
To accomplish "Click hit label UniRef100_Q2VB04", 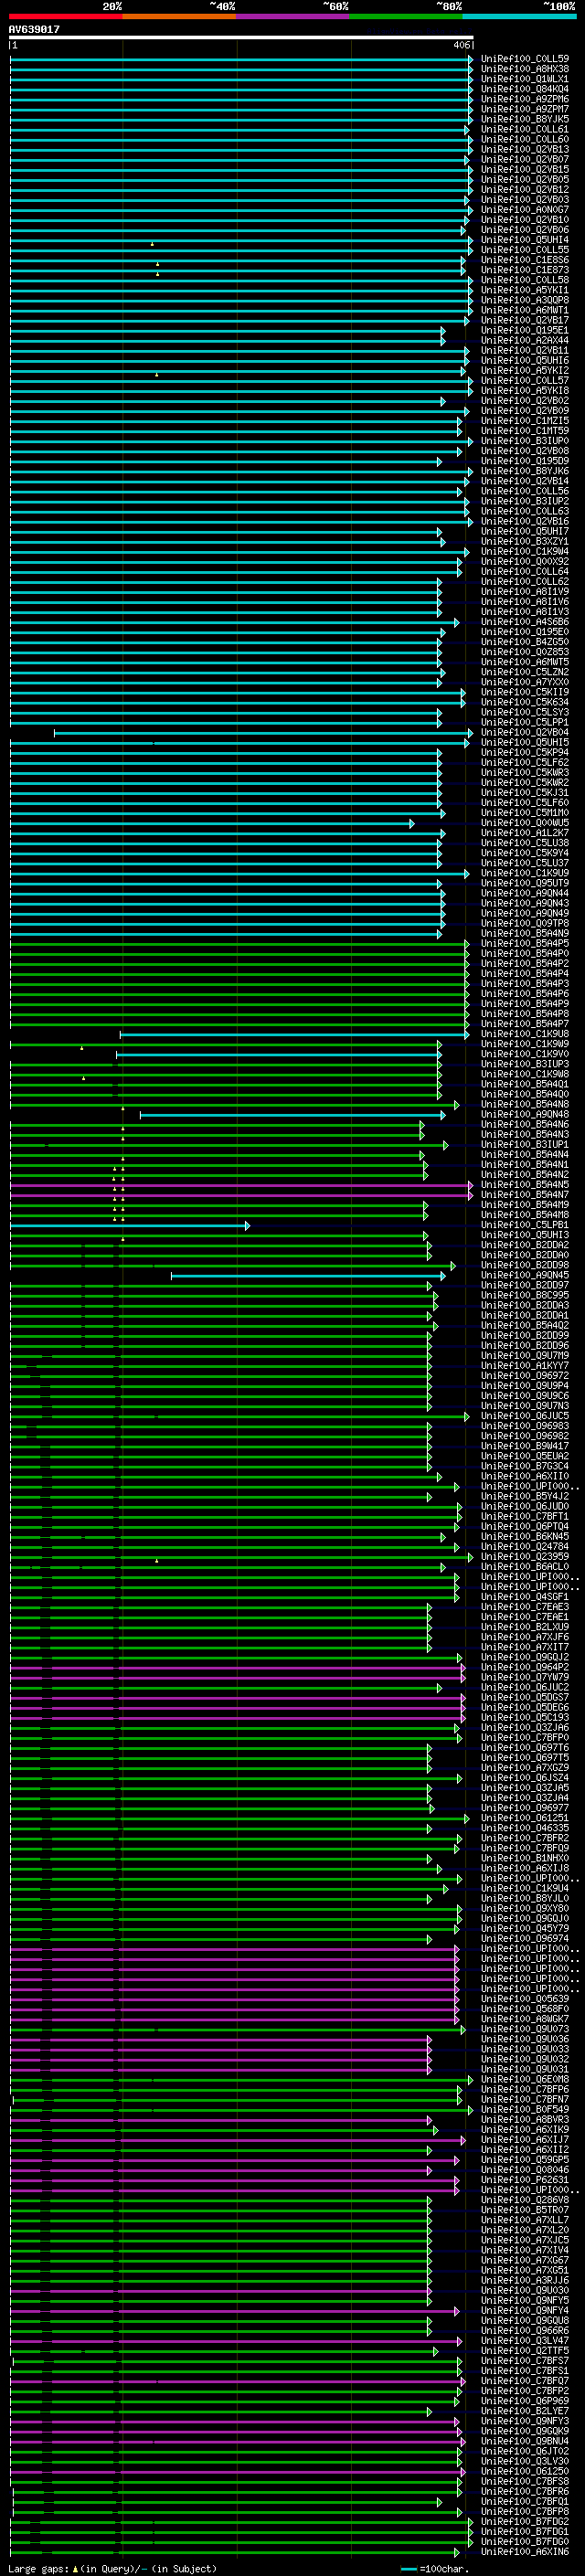I will click(x=525, y=733).
